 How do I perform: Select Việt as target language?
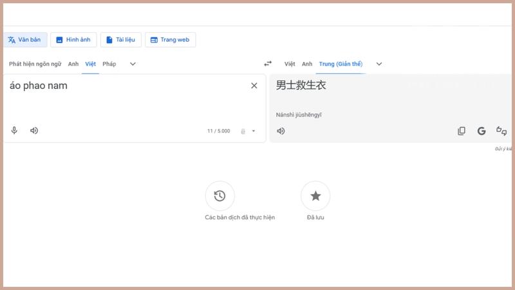290,64
